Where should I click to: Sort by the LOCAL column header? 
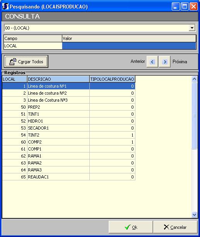pos(15,79)
